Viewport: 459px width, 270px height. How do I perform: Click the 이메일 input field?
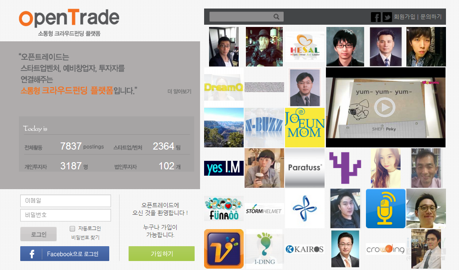pyautogui.click(x=66, y=201)
